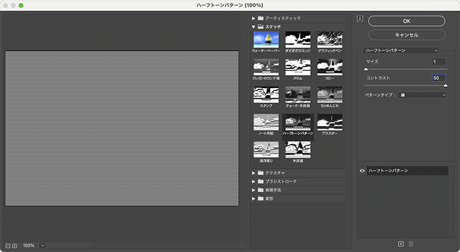The height and width of the screenshot is (252, 460).
Task: Select the ウォーターペーパー filter thumbnail
Action: click(x=265, y=40)
